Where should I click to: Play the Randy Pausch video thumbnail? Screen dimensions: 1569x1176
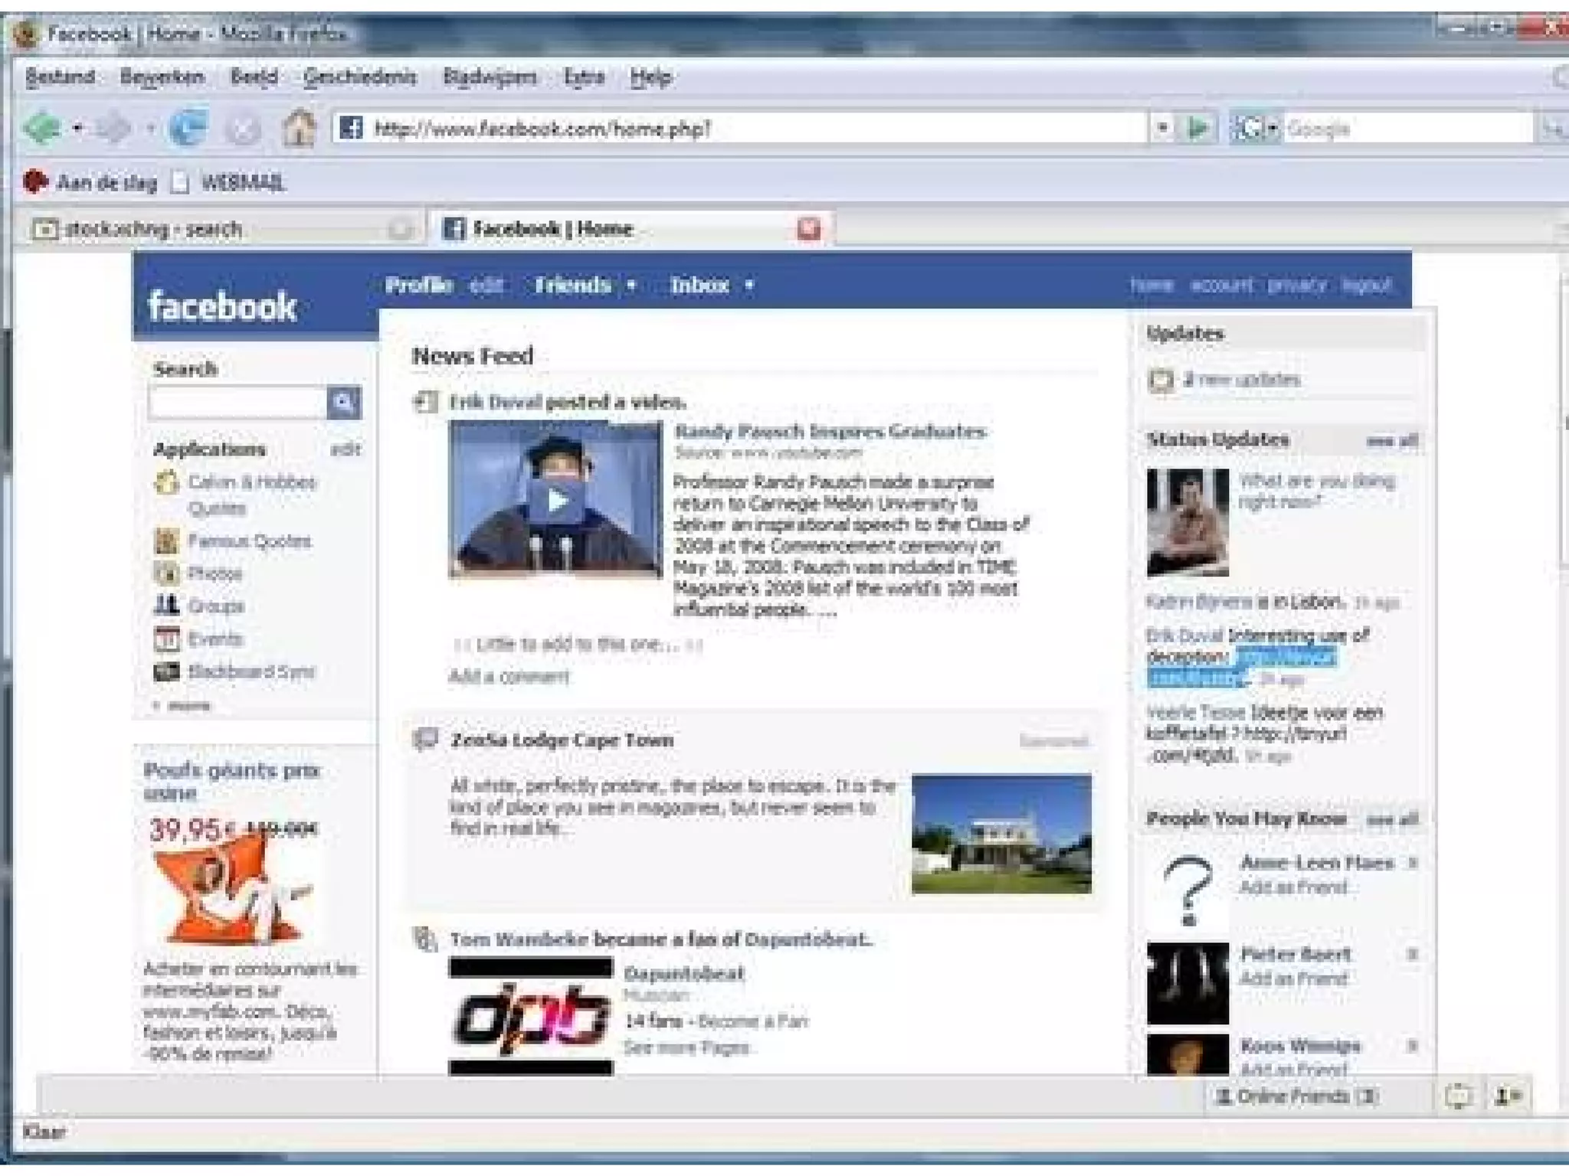pos(556,501)
